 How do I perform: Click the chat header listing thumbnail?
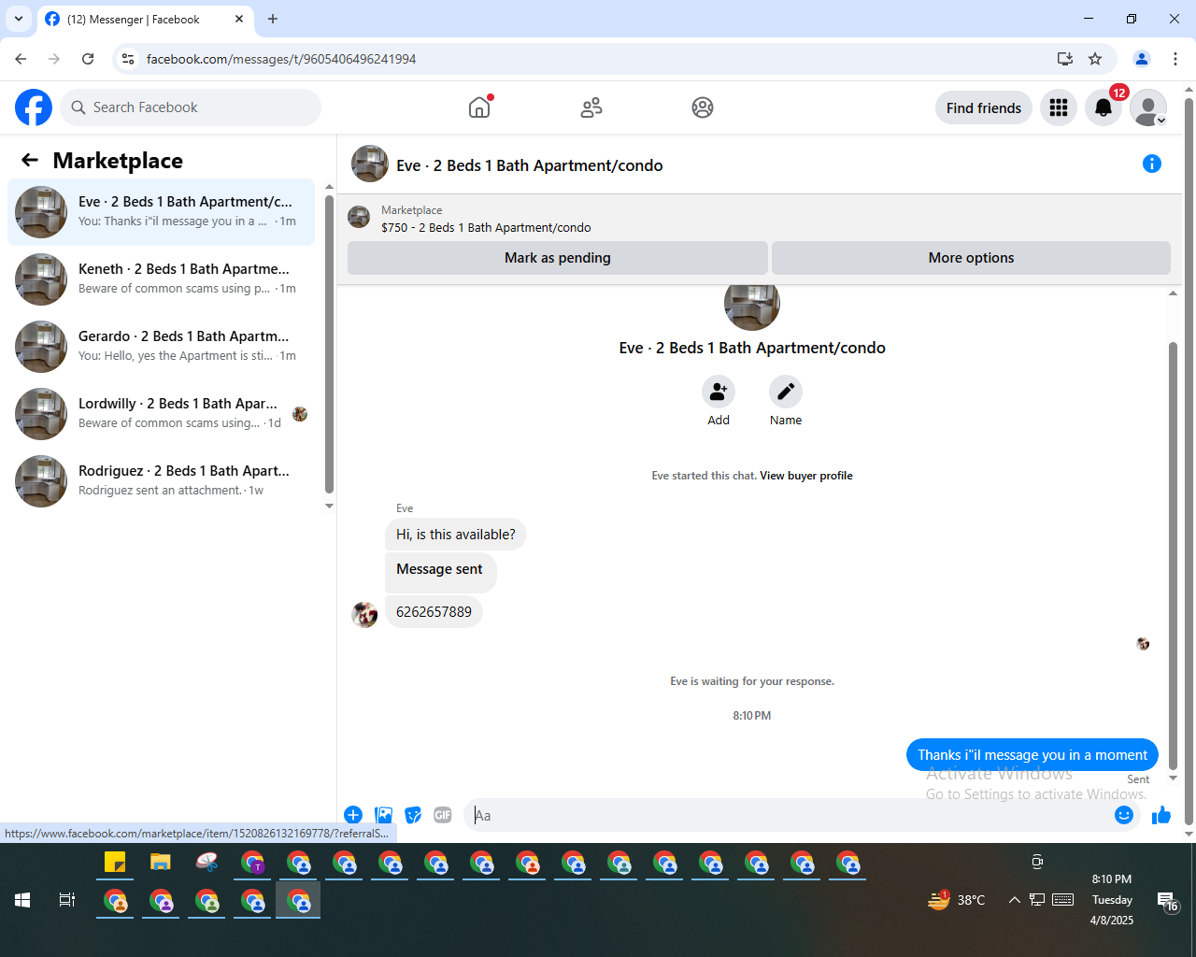[370, 164]
